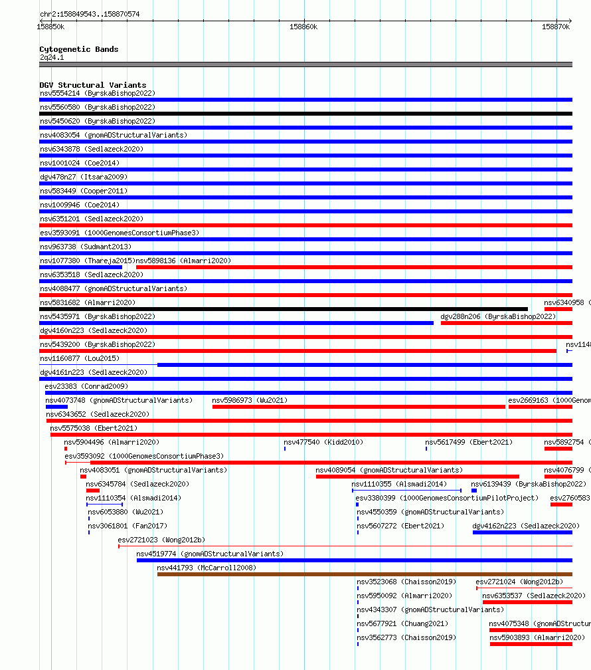Click nsv963738 (Sudmant2013) label
Viewport: 591px width, 670px height.
click(x=86, y=247)
